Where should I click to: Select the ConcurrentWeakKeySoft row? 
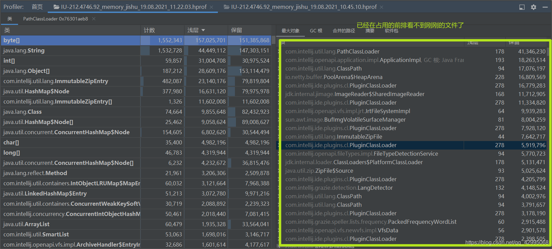tap(136, 204)
